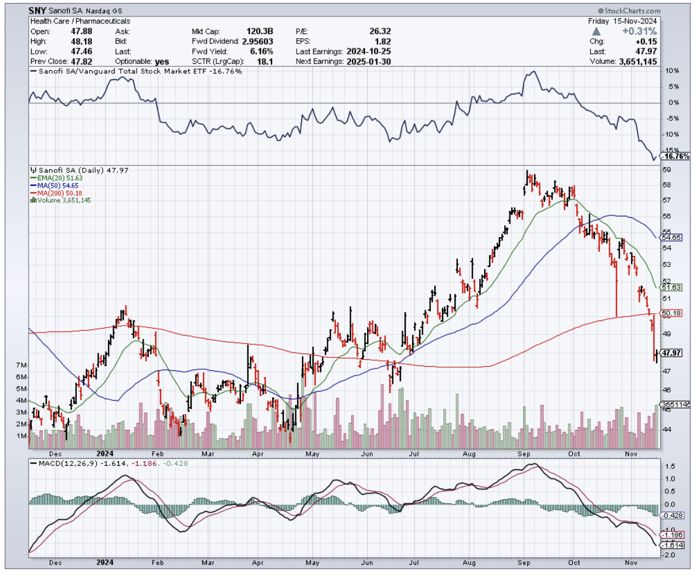The image size is (693, 575).
Task: Click the SNY ticker symbol in header
Action: [39, 11]
